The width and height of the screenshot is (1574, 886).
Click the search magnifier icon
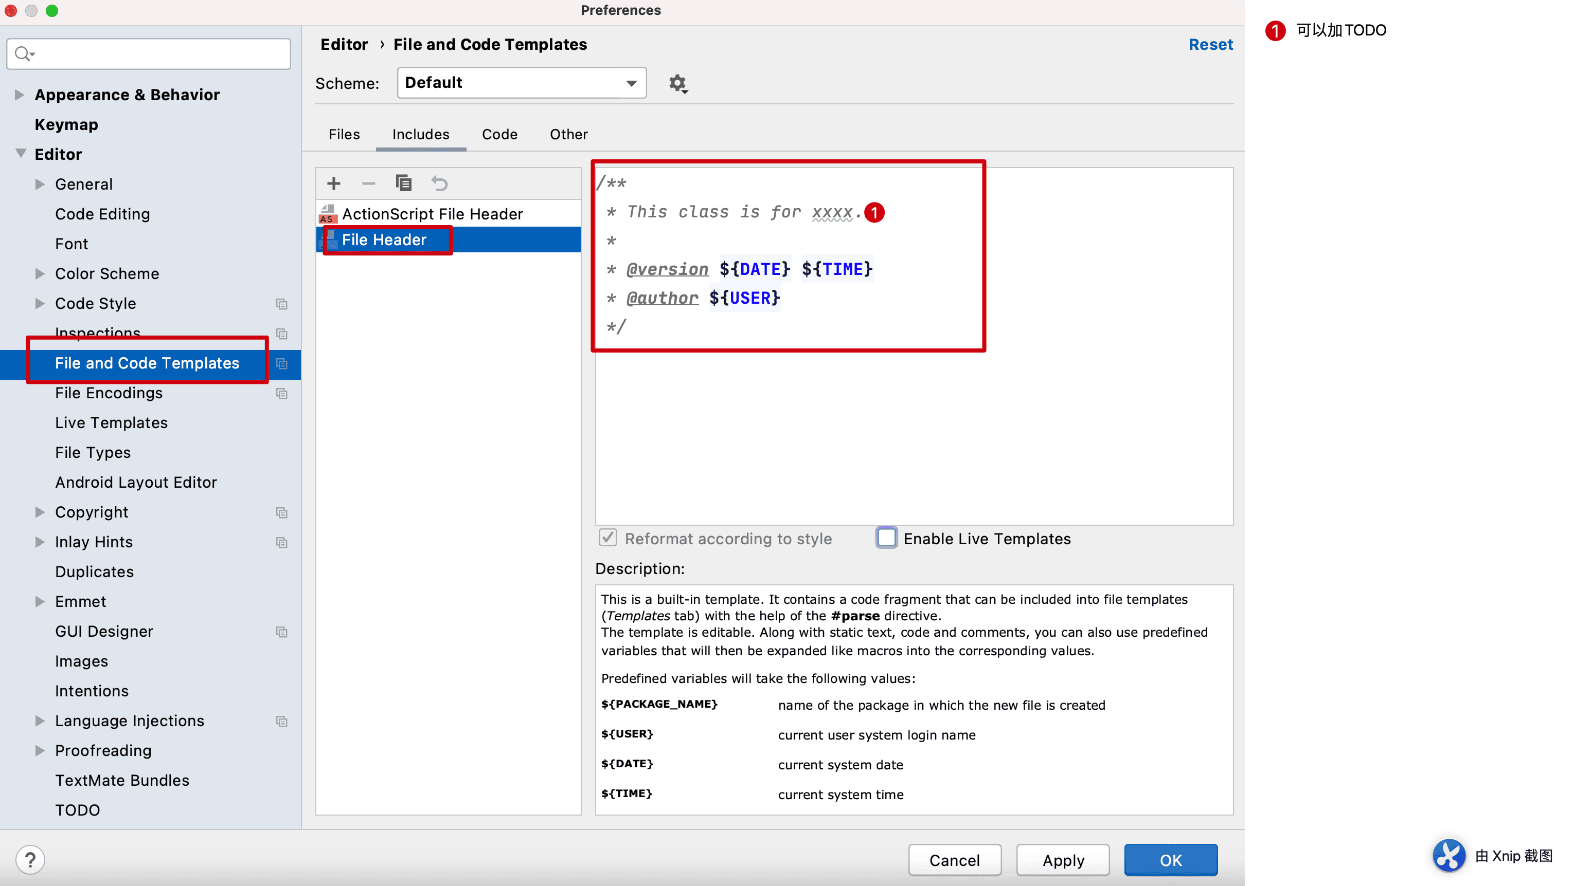(x=23, y=54)
